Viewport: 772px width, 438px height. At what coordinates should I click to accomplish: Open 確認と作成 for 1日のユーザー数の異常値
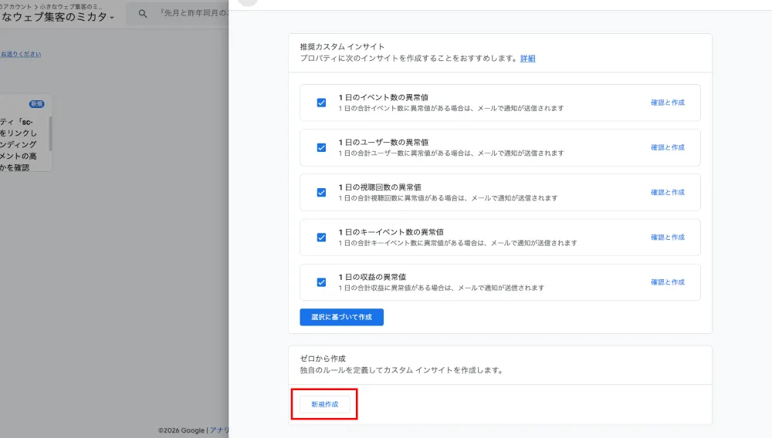pos(668,147)
